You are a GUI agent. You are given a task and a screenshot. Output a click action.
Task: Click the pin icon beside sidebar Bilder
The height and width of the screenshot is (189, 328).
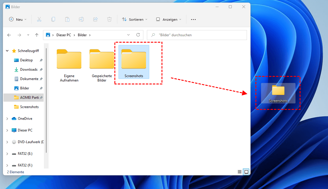coord(41,88)
